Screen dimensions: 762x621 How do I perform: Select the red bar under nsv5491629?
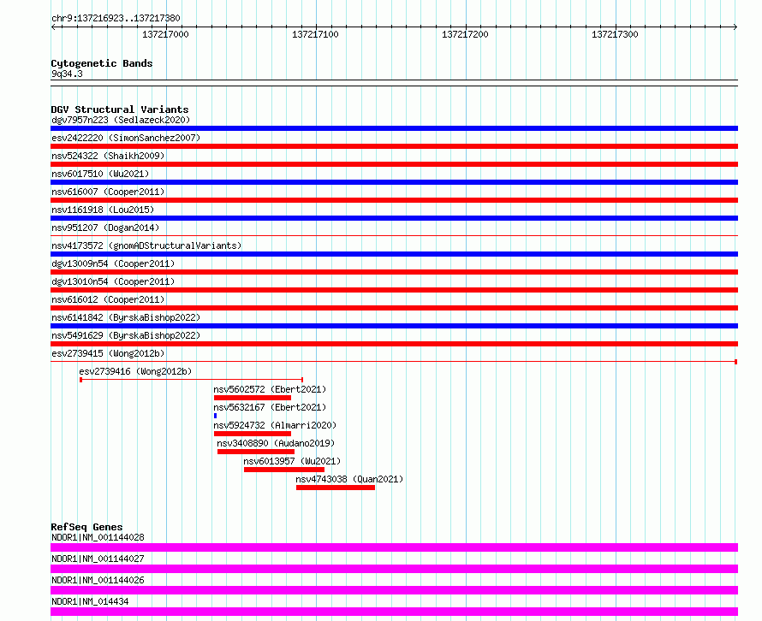394,344
